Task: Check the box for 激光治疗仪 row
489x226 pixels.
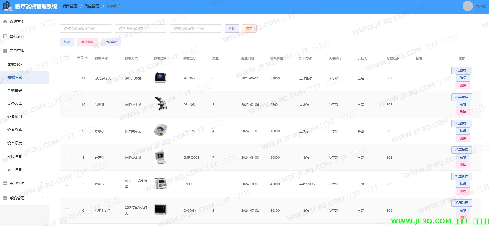Action: tap(67, 78)
